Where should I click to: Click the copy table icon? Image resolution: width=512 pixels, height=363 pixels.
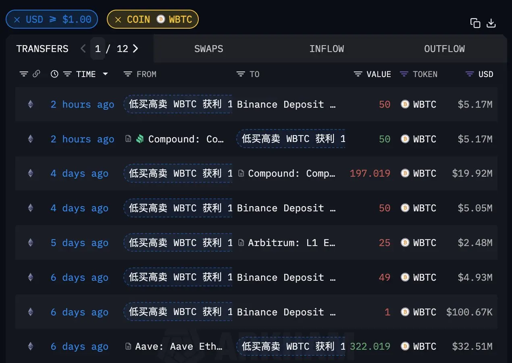pos(475,23)
